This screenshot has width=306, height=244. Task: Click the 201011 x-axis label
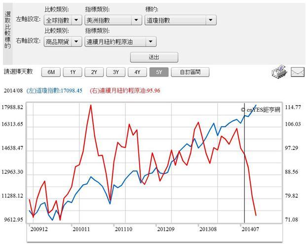[x=81, y=229]
